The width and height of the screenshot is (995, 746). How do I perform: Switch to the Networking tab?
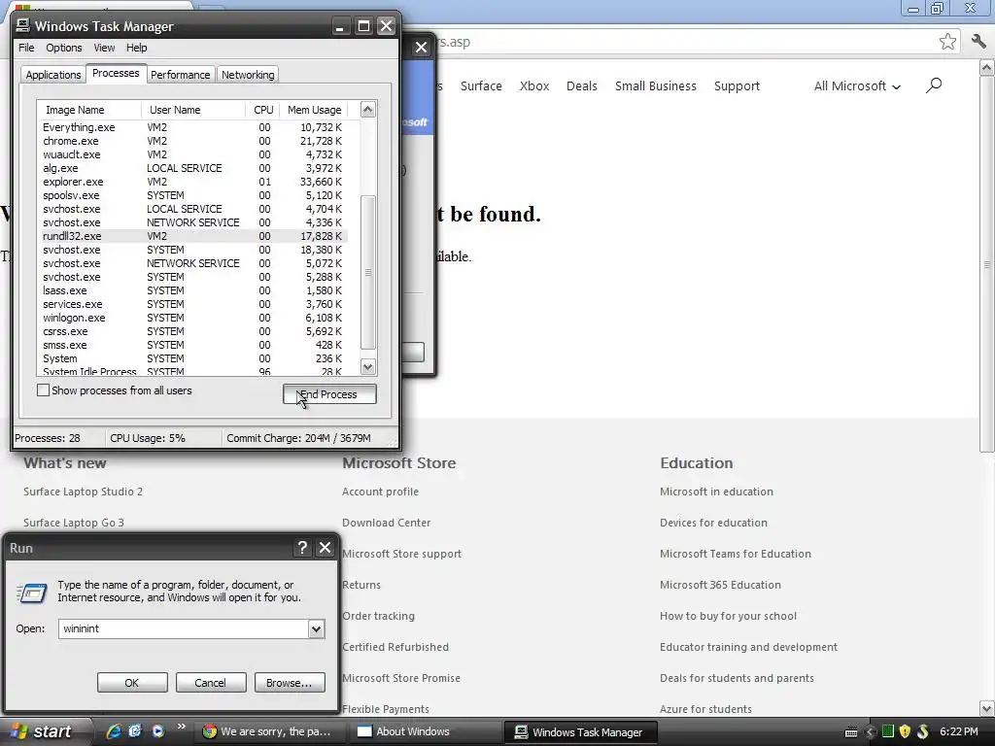pos(248,75)
